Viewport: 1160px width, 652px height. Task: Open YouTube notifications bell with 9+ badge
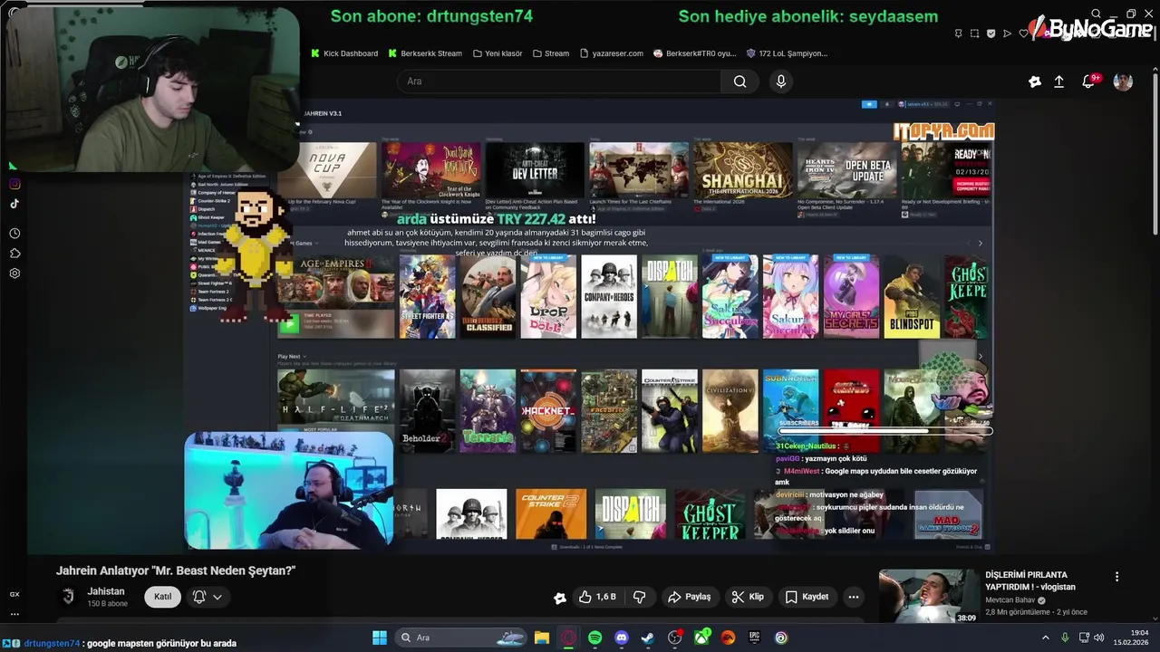tap(1089, 81)
